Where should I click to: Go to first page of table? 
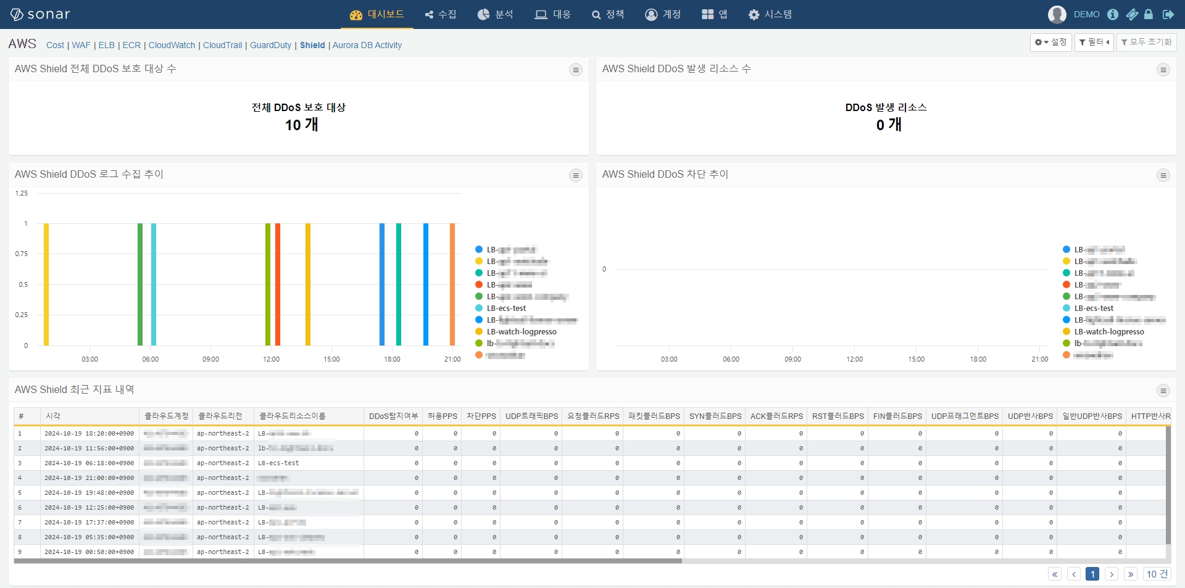[1055, 574]
